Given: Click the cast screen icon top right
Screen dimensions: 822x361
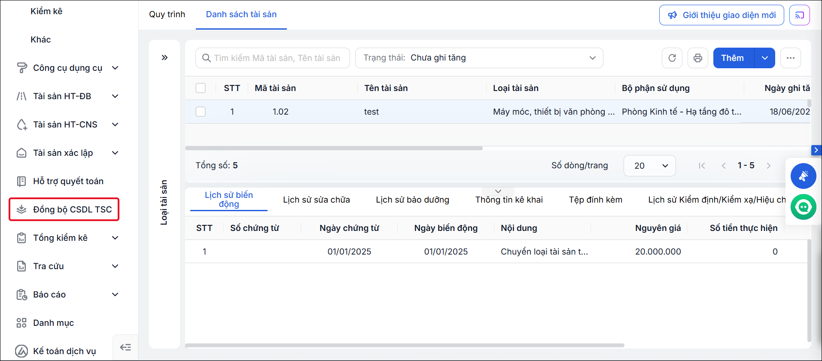Looking at the screenshot, I should click(799, 15).
